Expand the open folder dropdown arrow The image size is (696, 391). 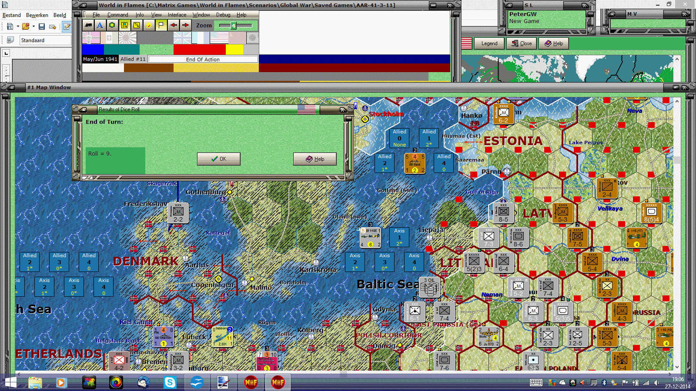[x=33, y=27]
